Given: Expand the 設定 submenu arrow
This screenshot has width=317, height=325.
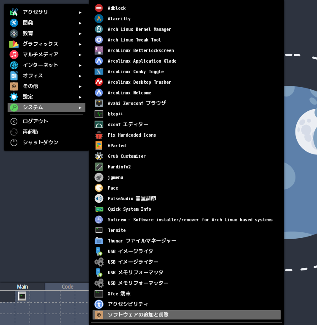Looking at the screenshot, I should pos(80,97).
